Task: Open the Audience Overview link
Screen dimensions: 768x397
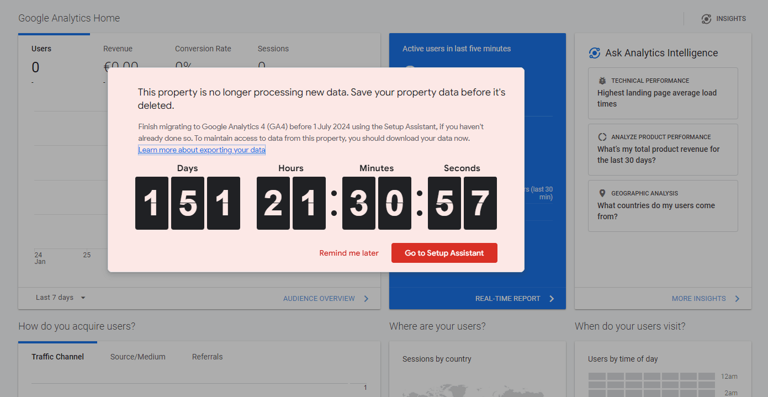Action: 319,299
